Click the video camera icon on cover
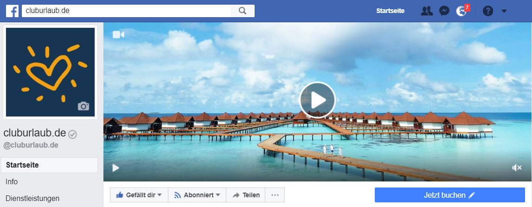The height and width of the screenshot is (207, 532). pyautogui.click(x=118, y=34)
